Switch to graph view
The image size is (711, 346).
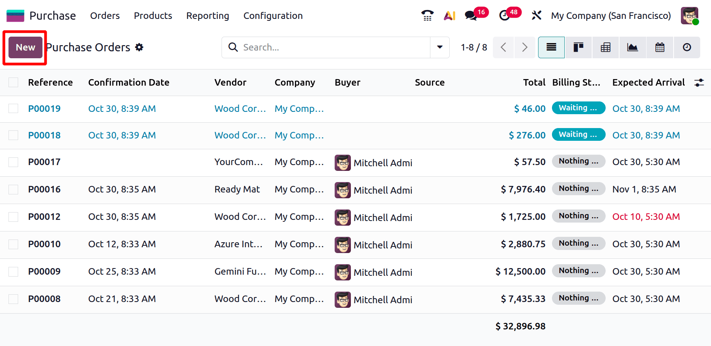click(x=633, y=47)
